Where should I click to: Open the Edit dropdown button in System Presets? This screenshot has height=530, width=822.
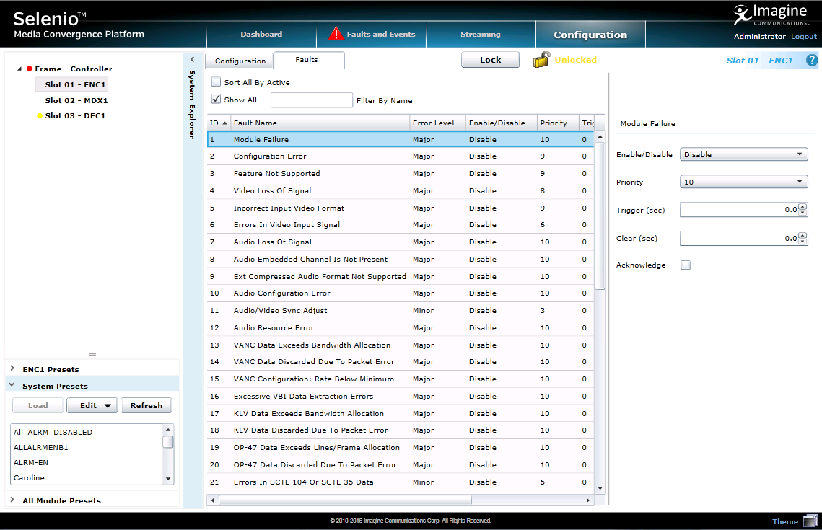[92, 405]
